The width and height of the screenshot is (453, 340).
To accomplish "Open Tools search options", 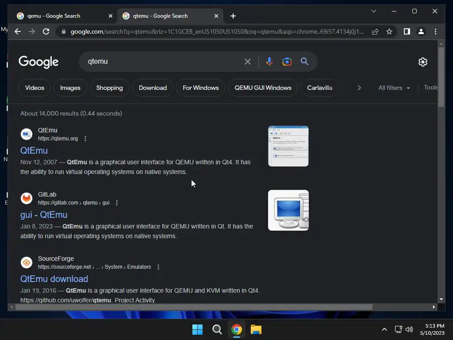I will point(430,87).
